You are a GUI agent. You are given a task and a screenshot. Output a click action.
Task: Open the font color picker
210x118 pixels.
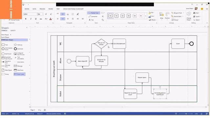pyautogui.click(x=51, y=19)
